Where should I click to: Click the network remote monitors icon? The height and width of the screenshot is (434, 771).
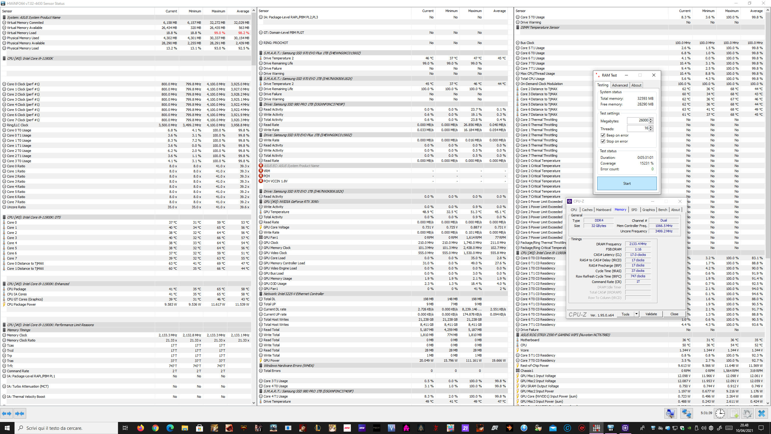tap(686, 413)
